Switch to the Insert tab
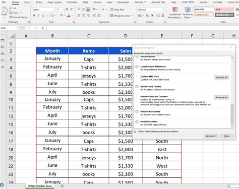This screenshot has height=189, width=239. 27,2
